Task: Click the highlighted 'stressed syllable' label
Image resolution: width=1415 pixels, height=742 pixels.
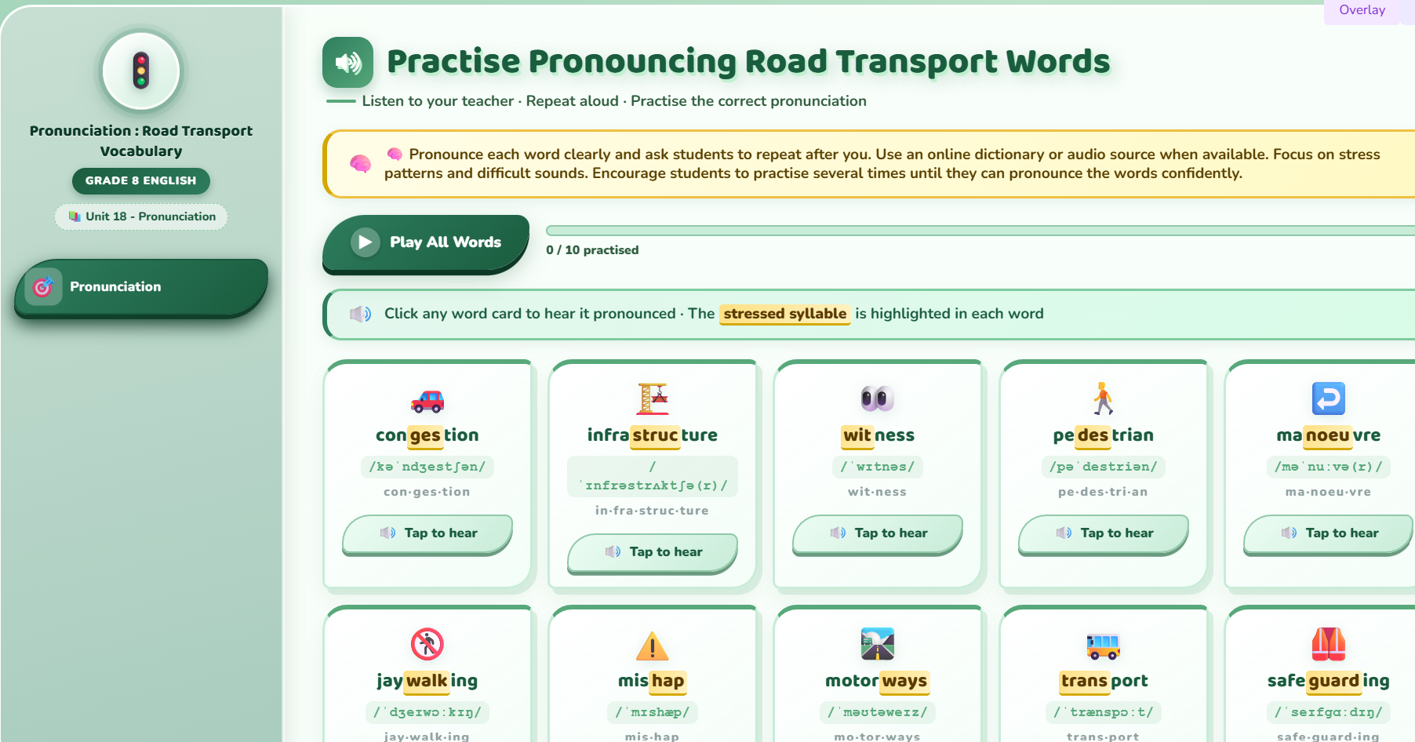Action: pos(785,314)
